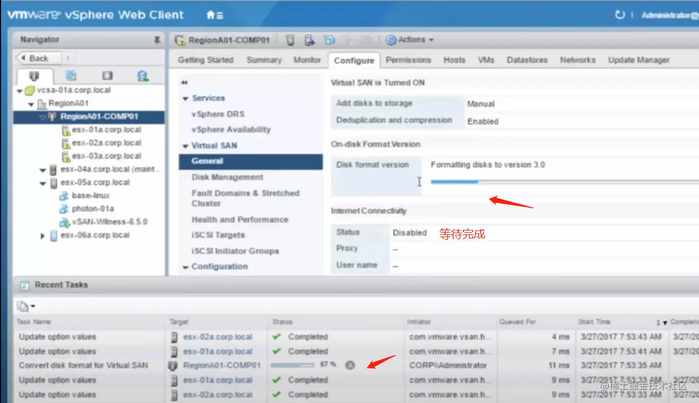This screenshot has height=403, width=699.
Task: Switch to the Summary tab
Action: (x=264, y=60)
